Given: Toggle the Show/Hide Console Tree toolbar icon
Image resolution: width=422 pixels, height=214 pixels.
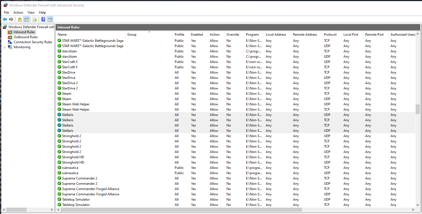Looking at the screenshot, I should 26,19.
